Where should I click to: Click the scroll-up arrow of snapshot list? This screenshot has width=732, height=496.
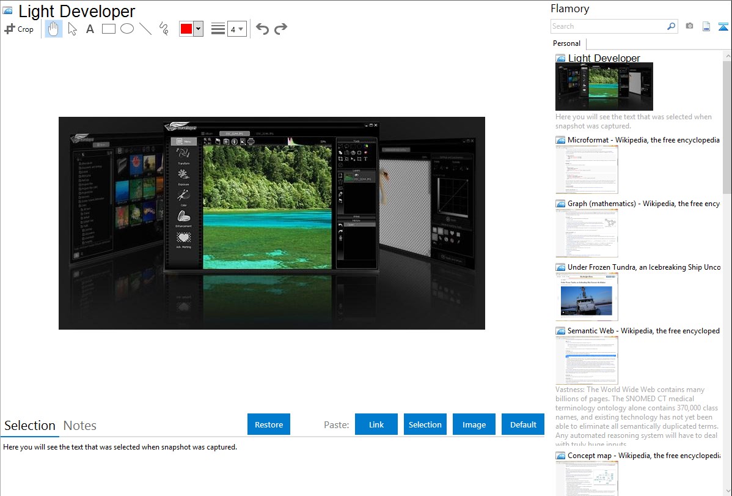click(727, 56)
